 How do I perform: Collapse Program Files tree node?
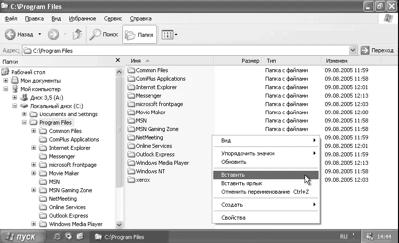[24, 122]
